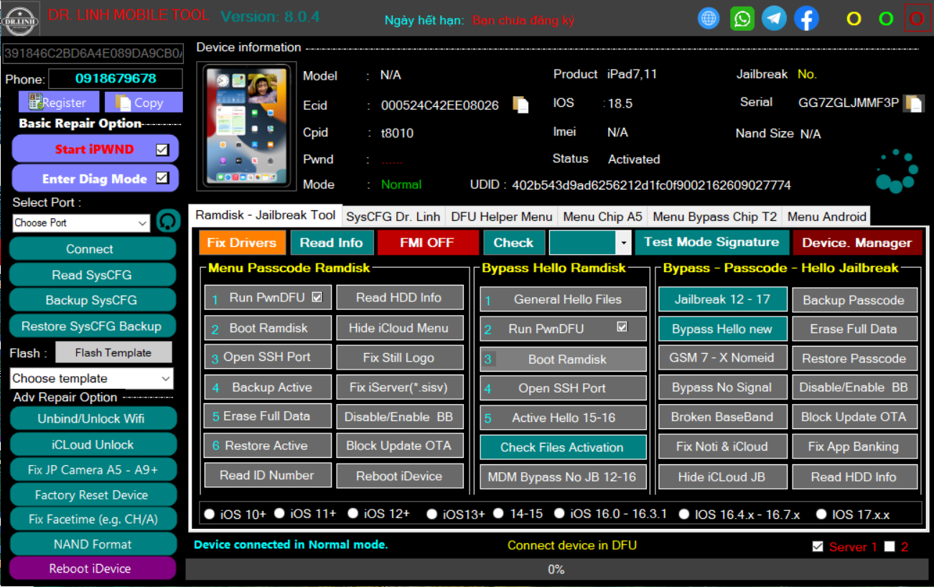
Task: Click the green circle window control
Action: click(886, 19)
